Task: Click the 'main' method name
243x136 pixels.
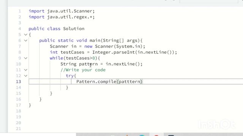Action: 95,40
